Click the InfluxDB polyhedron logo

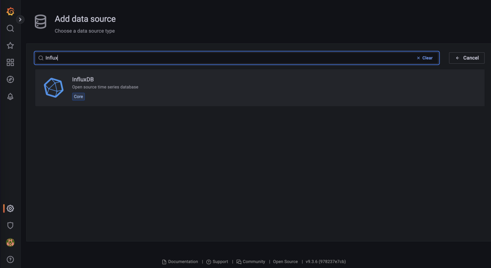tap(54, 88)
